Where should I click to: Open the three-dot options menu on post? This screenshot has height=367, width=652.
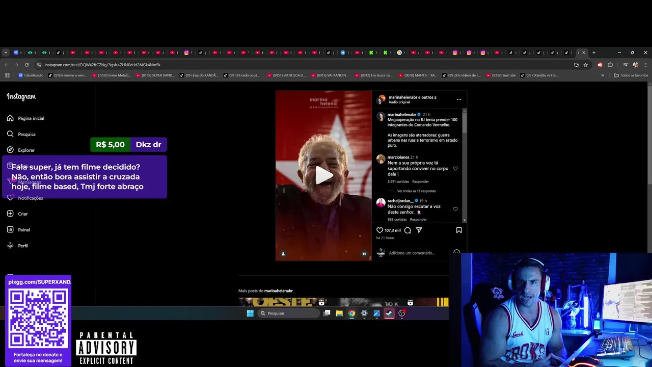click(458, 99)
